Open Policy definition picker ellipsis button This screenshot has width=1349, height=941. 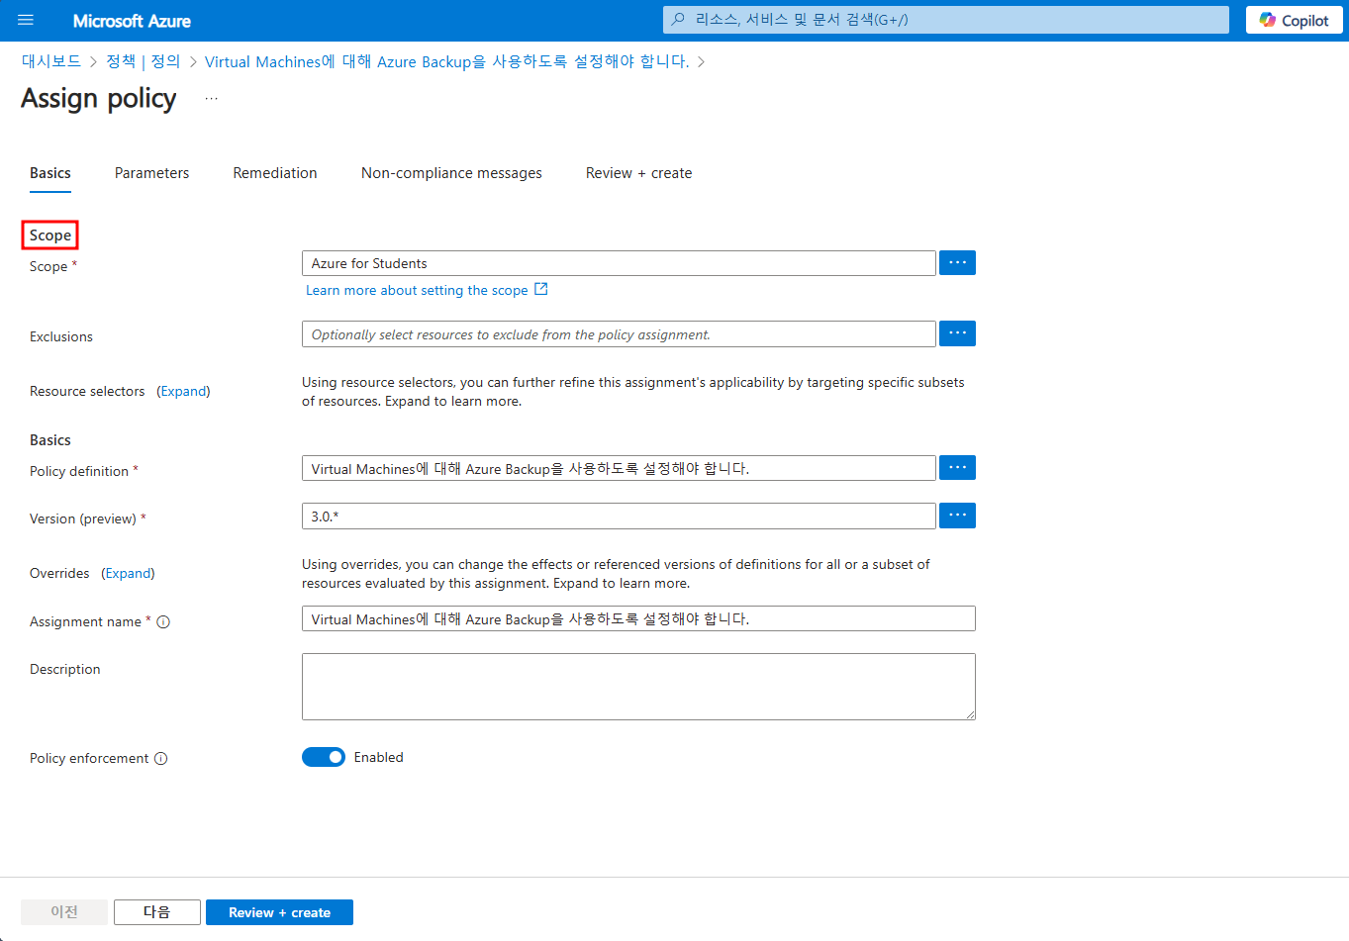click(957, 467)
